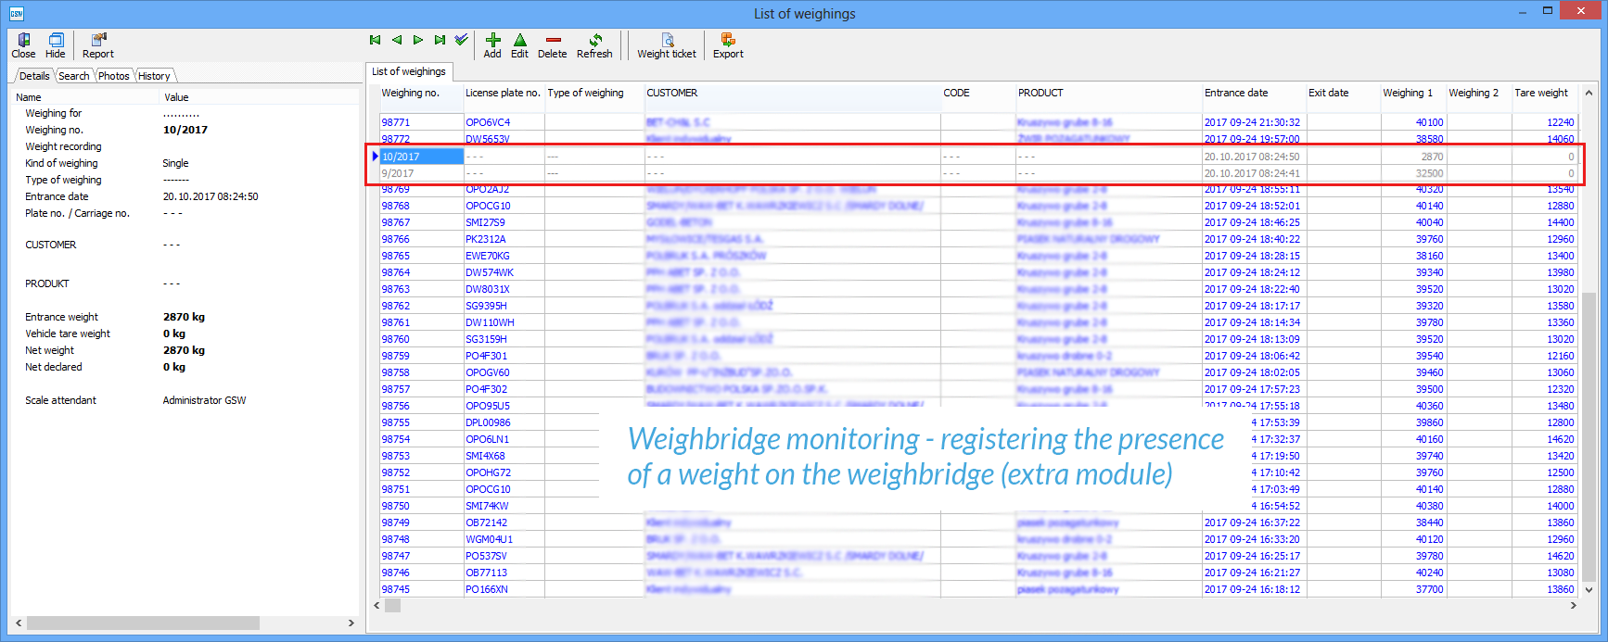Switch to the Search tab

tap(74, 76)
